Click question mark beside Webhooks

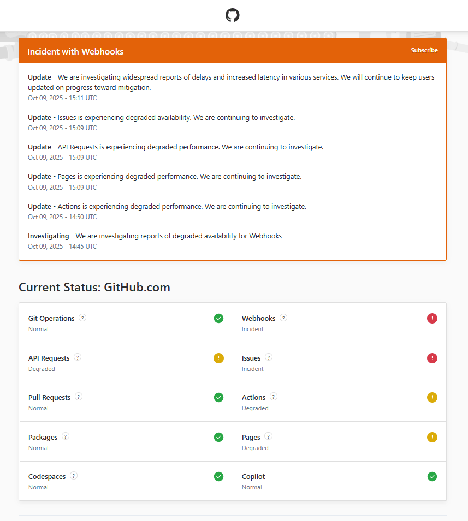click(x=283, y=318)
